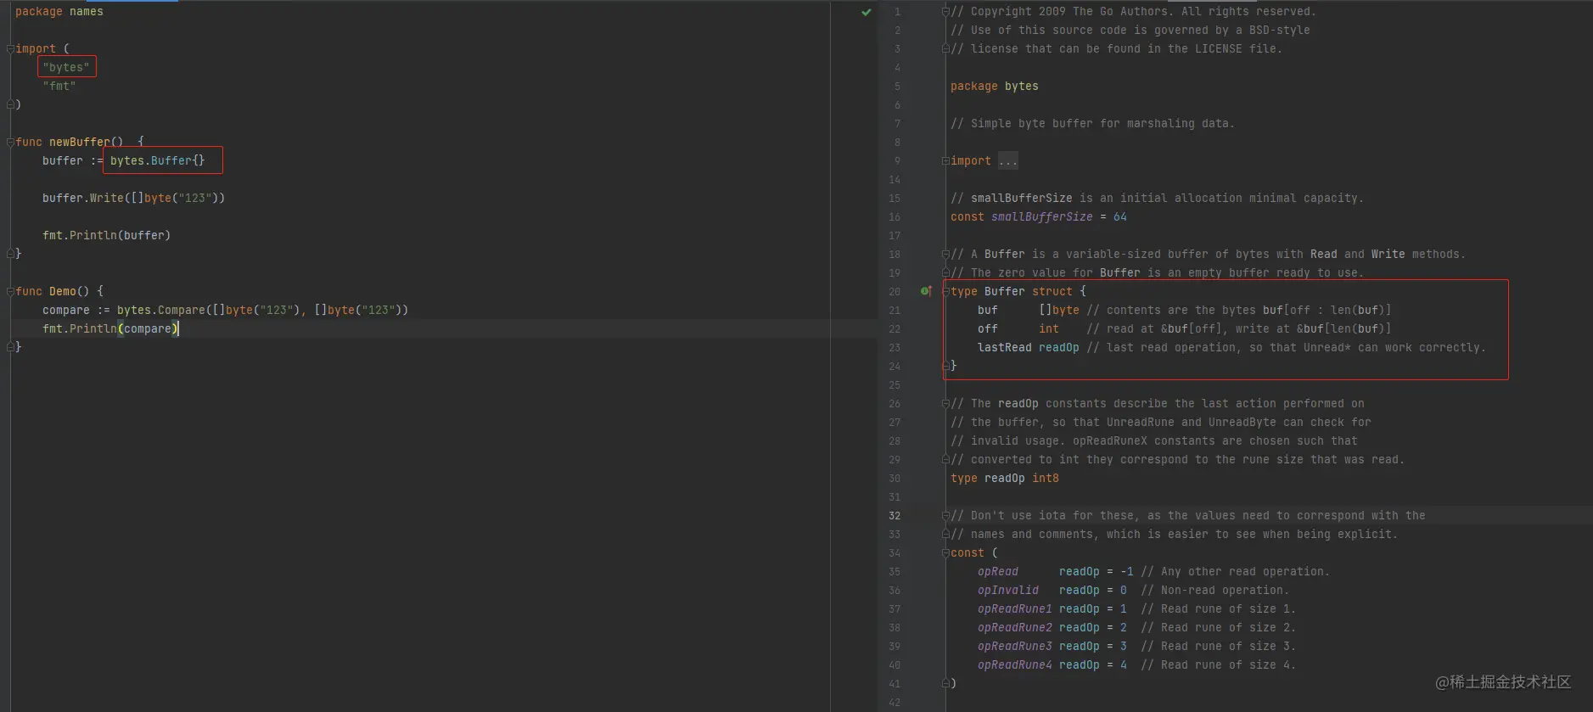Click "package names" declaration
The image size is (1593, 712).
59,12
